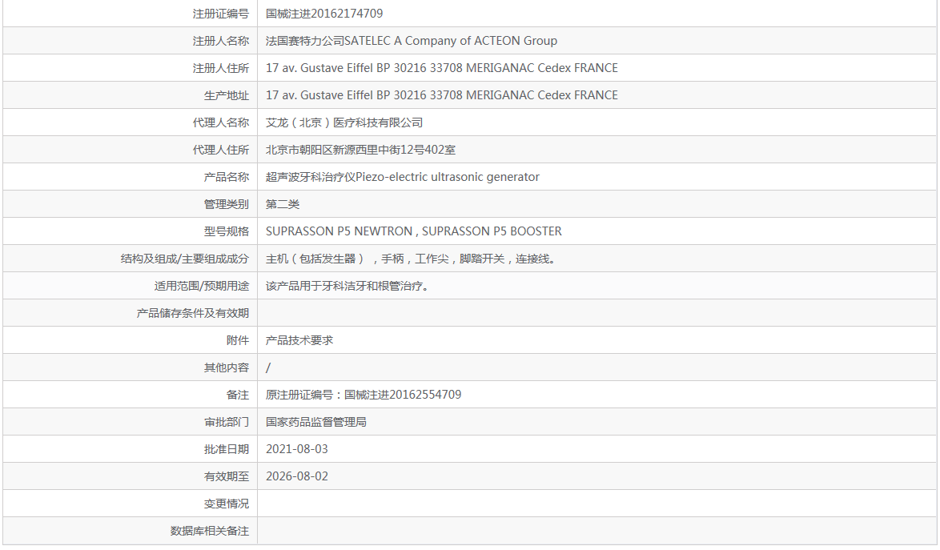Click remark 原注册证编号：国械注进20162554709
The height and width of the screenshot is (550, 940).
364,395
